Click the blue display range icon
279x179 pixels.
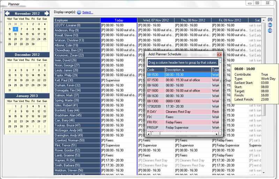coord(79,12)
